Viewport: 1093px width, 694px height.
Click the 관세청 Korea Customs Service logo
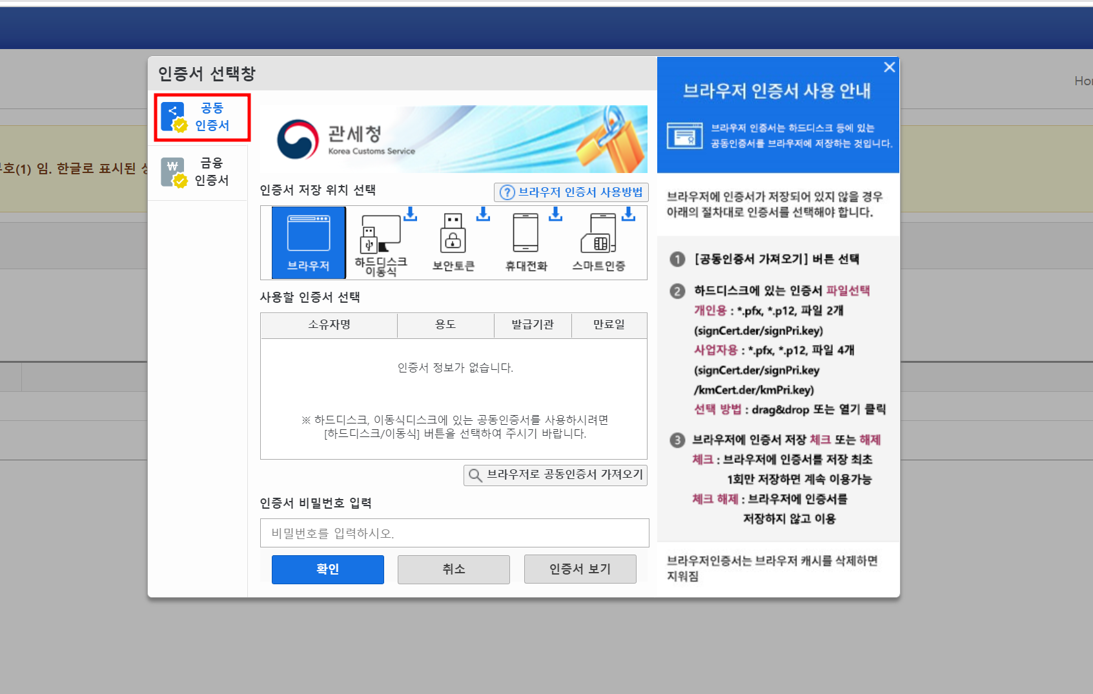click(346, 139)
